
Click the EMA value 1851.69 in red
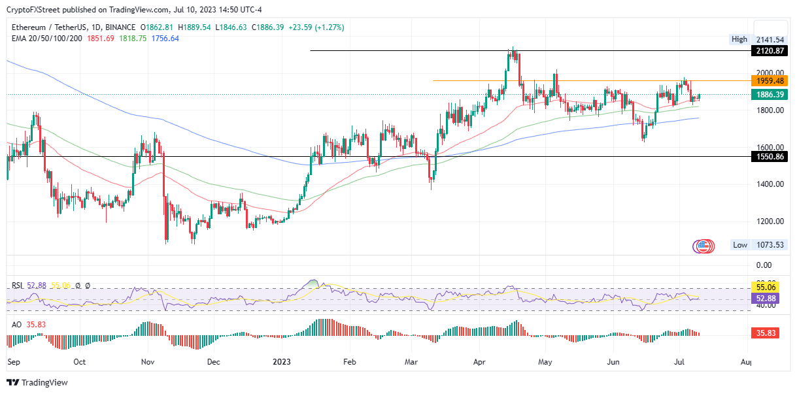click(x=101, y=39)
